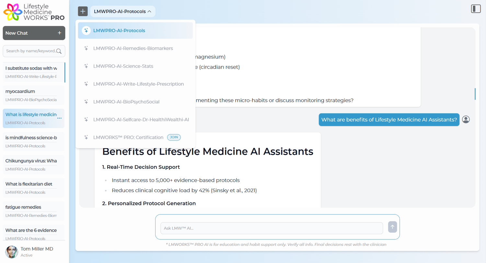Click the Tom Miller MD name
486x263 pixels.
[37, 249]
